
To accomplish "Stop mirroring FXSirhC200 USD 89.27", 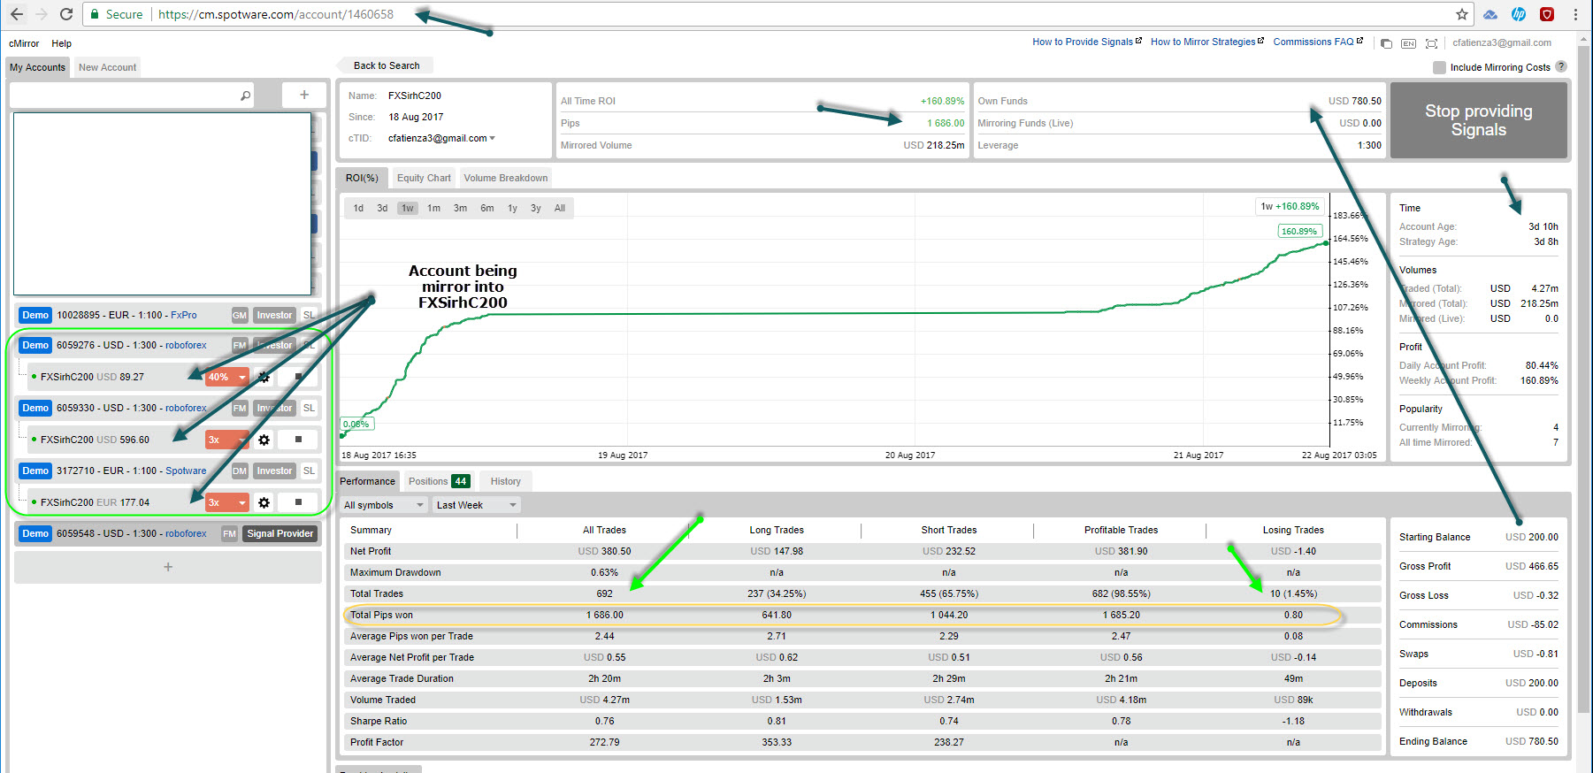I will coord(298,377).
